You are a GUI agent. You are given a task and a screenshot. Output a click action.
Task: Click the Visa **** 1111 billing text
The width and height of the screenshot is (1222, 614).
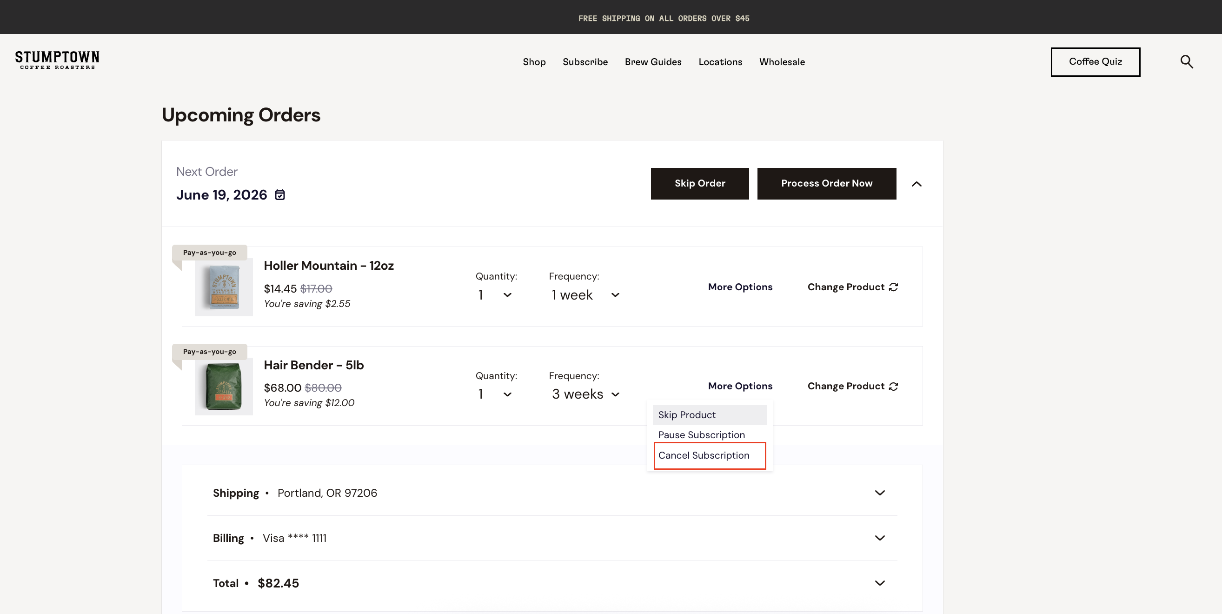295,538
